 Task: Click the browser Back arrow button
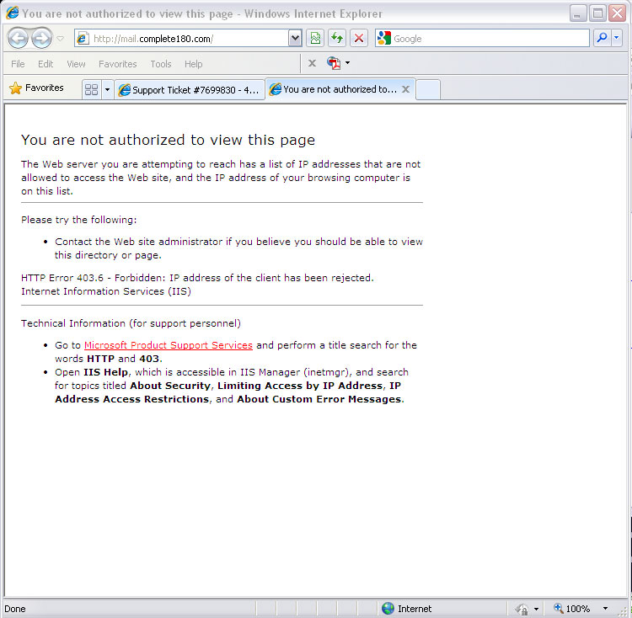point(18,39)
